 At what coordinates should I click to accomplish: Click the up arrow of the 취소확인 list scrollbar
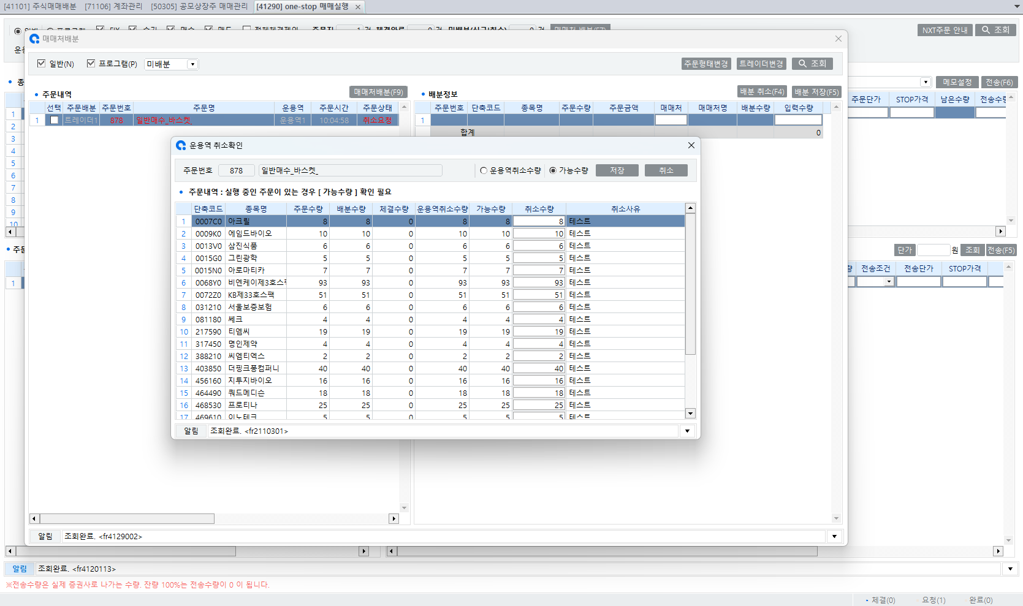tap(690, 208)
